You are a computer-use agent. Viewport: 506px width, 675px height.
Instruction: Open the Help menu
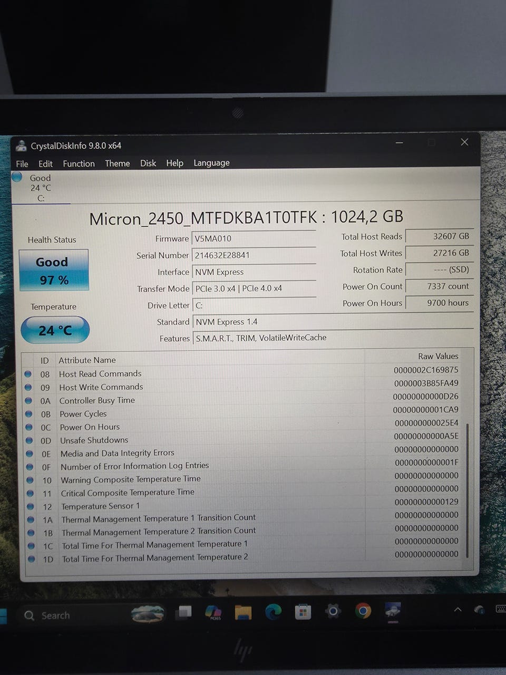(174, 163)
